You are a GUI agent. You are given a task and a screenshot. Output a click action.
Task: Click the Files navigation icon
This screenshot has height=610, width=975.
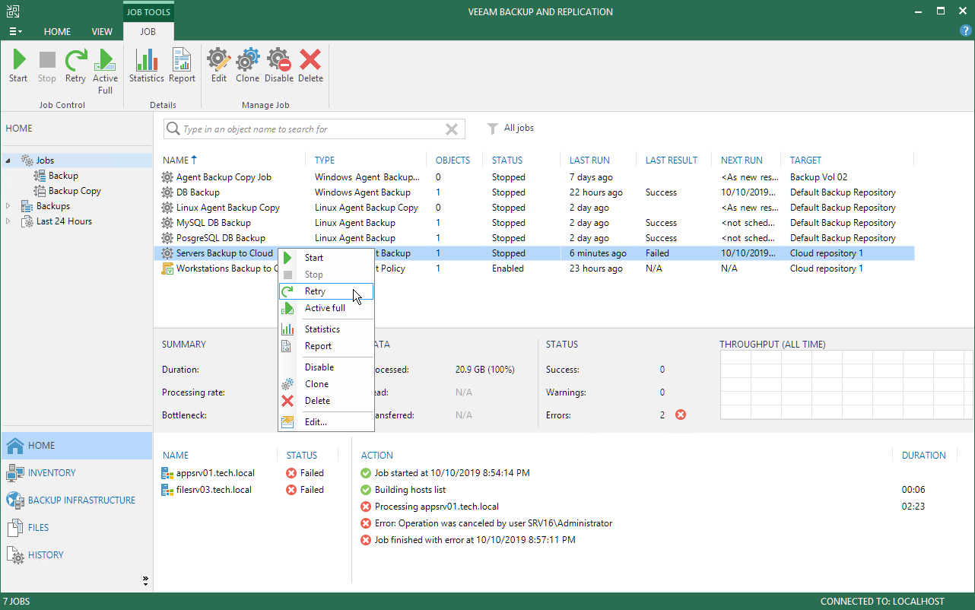(15, 528)
